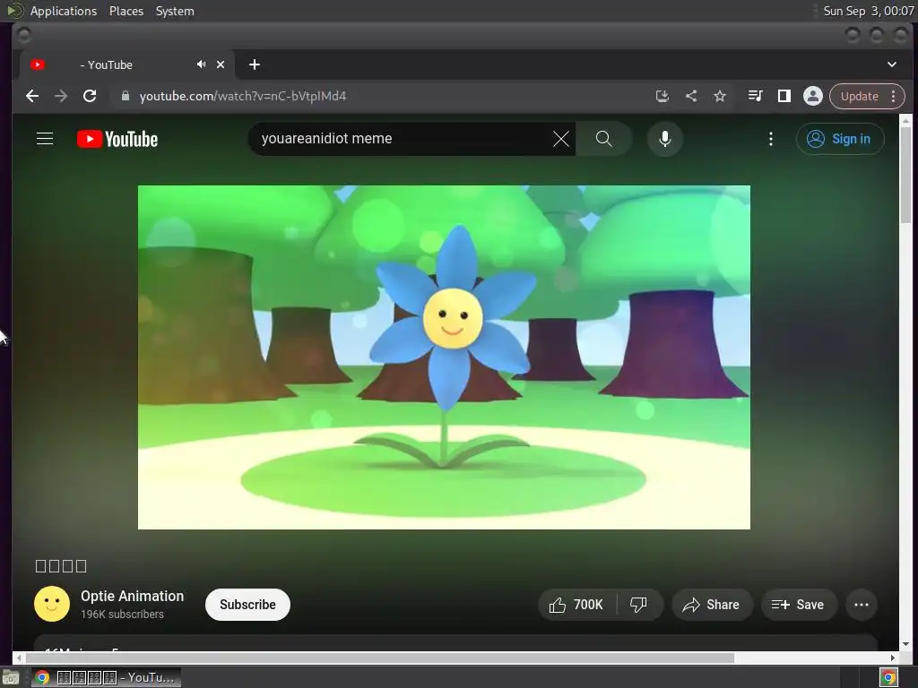Open the YouTube hamburger guide menu
918x688 pixels.
pos(45,139)
